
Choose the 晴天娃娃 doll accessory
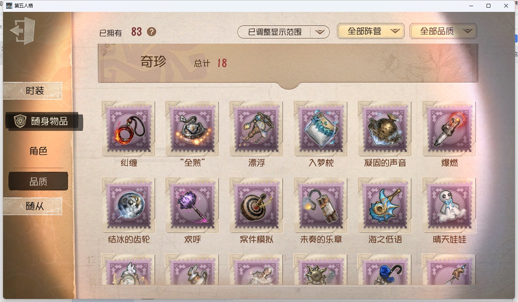point(449,205)
